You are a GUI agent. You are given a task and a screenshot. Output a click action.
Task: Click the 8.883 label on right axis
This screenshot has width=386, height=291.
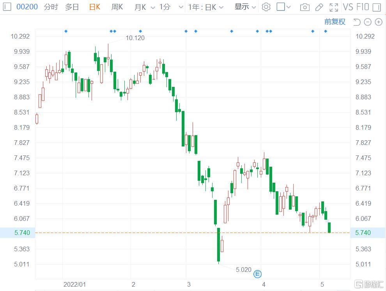363,97
